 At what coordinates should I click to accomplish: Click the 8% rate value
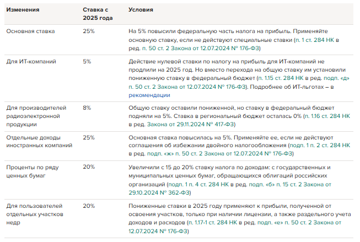(87, 107)
